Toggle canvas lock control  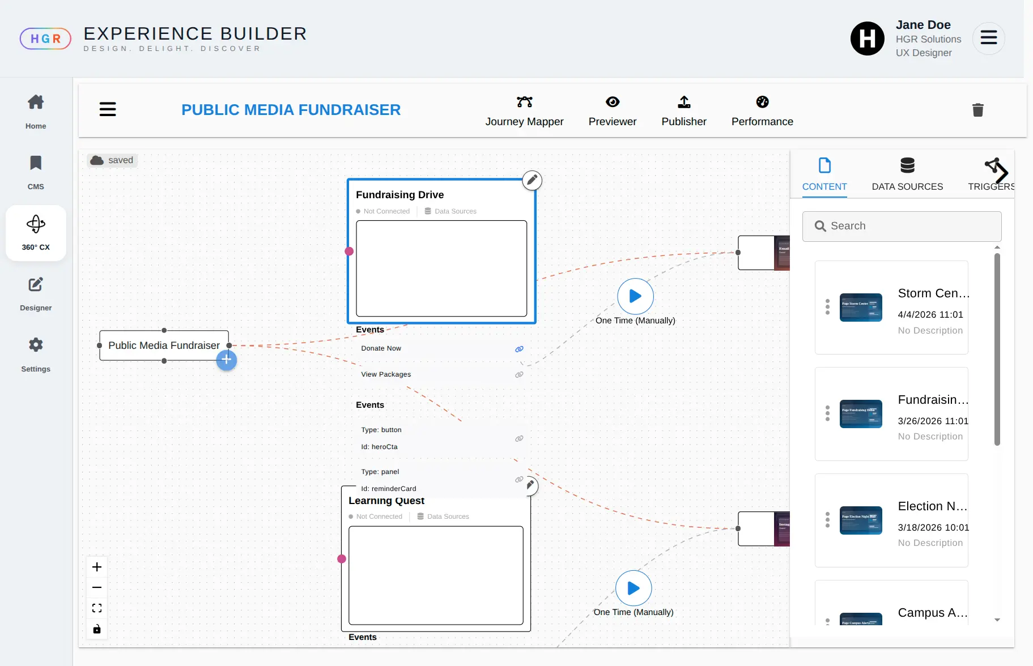pyautogui.click(x=97, y=629)
